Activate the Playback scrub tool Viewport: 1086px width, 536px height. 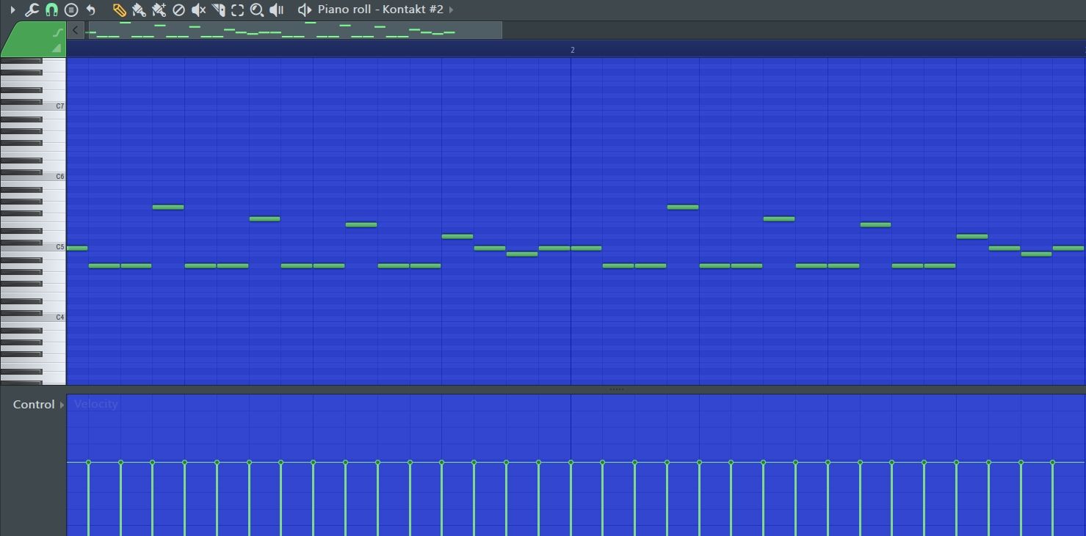point(277,10)
